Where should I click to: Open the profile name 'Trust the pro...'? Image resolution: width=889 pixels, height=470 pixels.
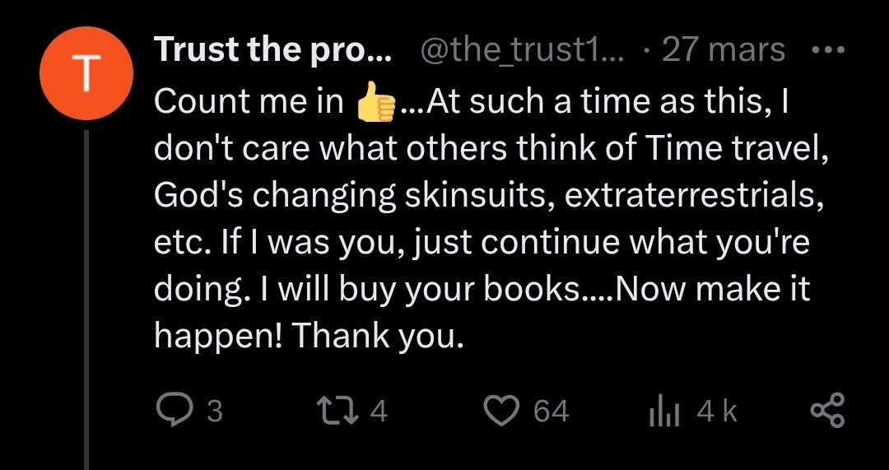click(x=272, y=52)
